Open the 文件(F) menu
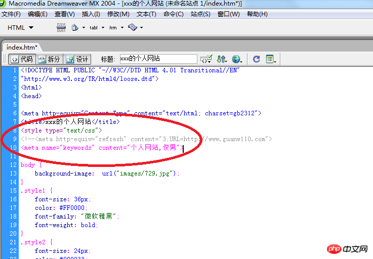This screenshot has width=373, height=259. 11,14
